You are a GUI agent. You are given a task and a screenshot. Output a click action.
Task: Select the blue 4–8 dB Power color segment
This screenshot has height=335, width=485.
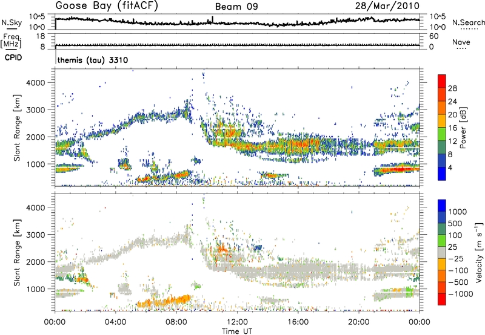click(442, 160)
